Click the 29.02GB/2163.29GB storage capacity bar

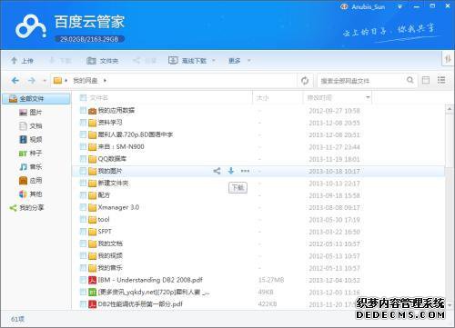click(89, 39)
